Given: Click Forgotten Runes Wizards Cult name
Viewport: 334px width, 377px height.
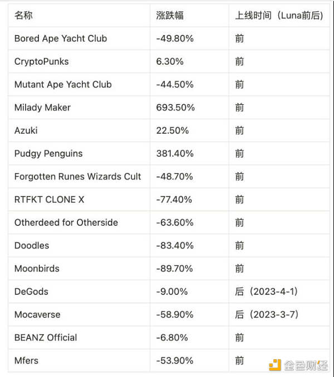Looking at the screenshot, I should 78,177.
